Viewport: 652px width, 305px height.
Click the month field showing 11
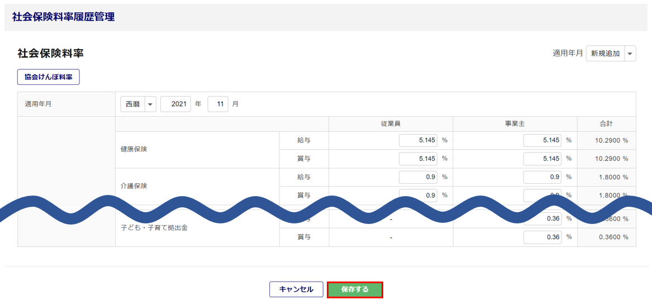coord(218,104)
